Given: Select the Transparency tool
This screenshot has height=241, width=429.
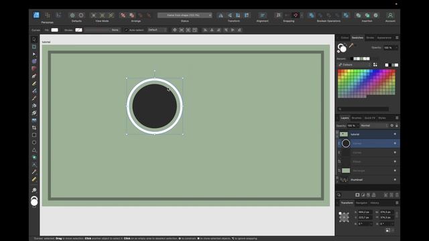Looking at the screenshot, I should (34, 113).
